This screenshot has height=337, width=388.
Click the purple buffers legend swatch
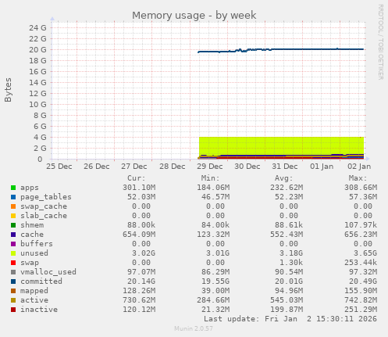13,244
